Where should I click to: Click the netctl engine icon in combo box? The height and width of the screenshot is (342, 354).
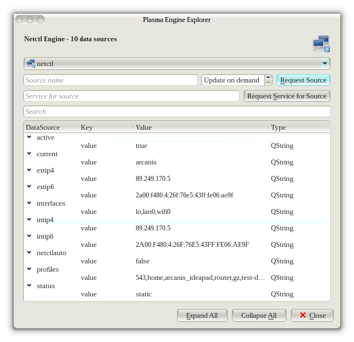click(x=31, y=64)
